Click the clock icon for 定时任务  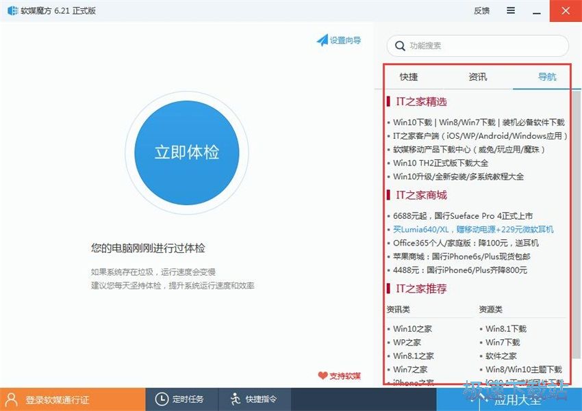point(162,399)
